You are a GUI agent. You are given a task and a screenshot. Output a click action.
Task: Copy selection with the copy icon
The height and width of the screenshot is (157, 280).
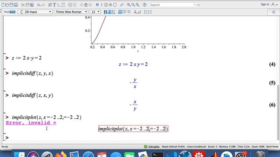(27, 5)
